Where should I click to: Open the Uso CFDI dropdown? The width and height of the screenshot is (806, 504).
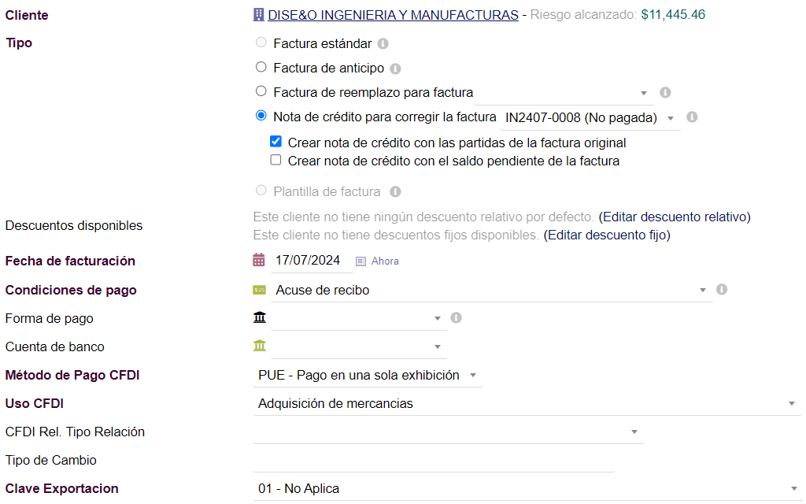click(526, 403)
